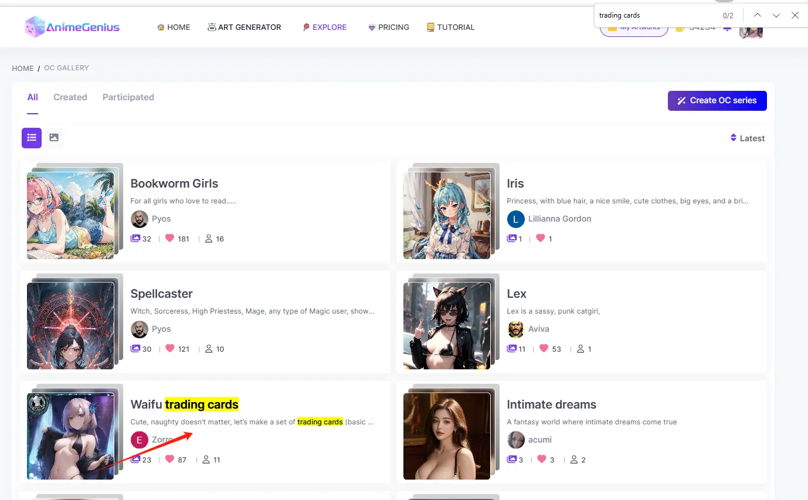
Task: Click the trading cards search field
Action: click(x=654, y=16)
